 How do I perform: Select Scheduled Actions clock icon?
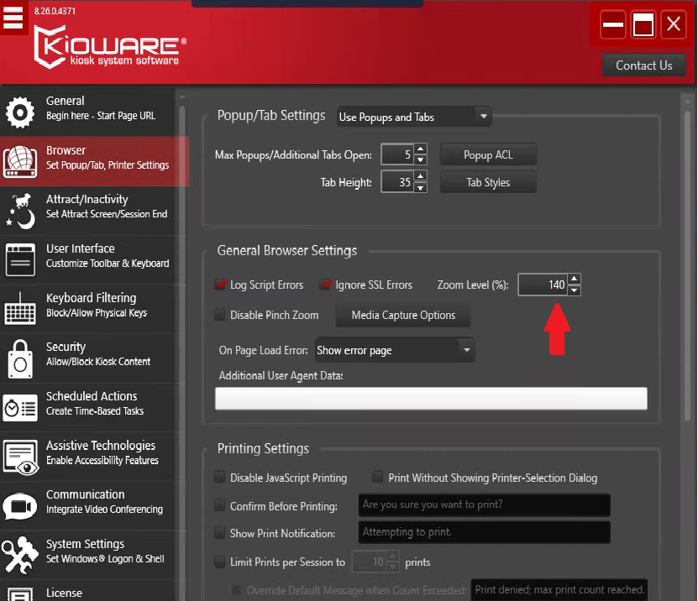(x=20, y=405)
